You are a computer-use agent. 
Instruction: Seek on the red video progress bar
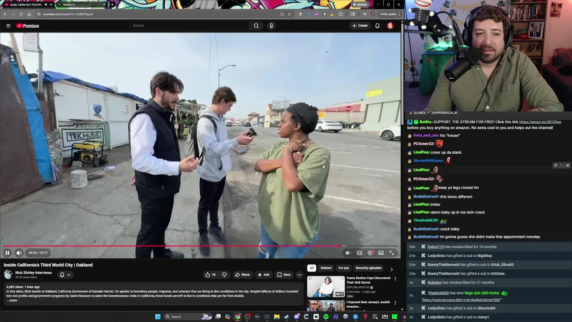(x=200, y=246)
